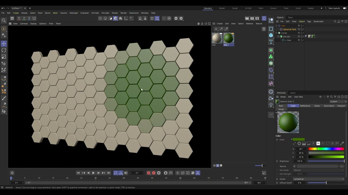Switch to the Reflectance material tab
348x195 pixels.
pyautogui.click(x=305, y=106)
